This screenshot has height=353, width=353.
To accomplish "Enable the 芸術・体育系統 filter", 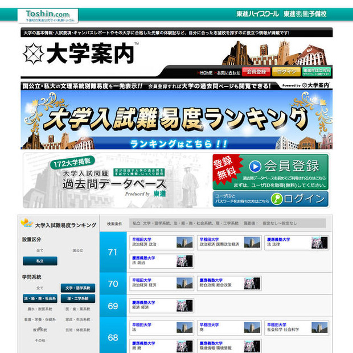I will (x=77, y=330).
